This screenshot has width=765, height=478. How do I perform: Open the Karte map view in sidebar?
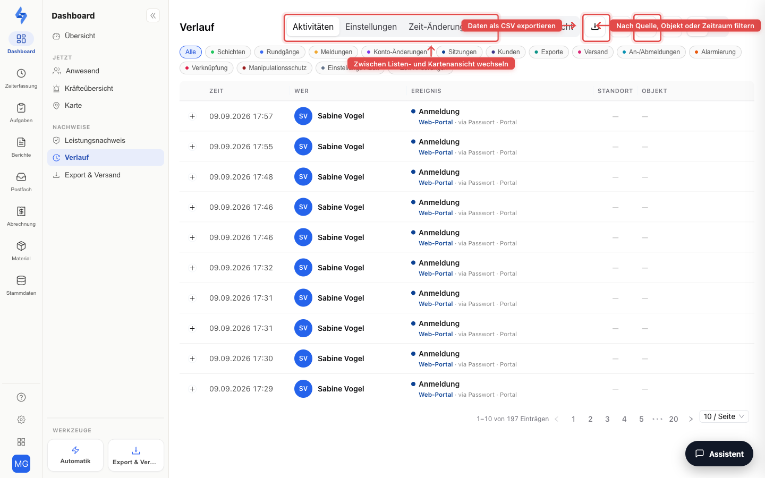click(x=106, y=106)
